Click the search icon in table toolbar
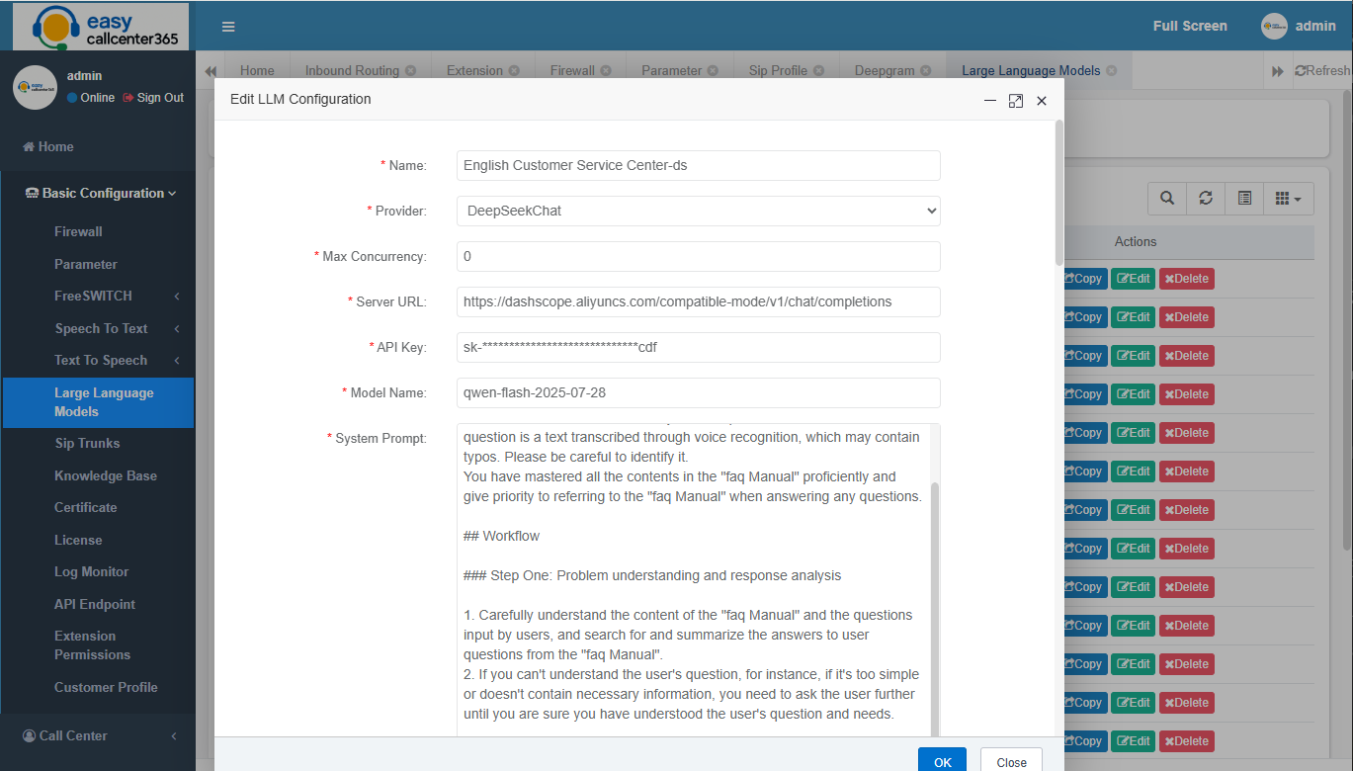The height and width of the screenshot is (771, 1353). coord(1167,198)
